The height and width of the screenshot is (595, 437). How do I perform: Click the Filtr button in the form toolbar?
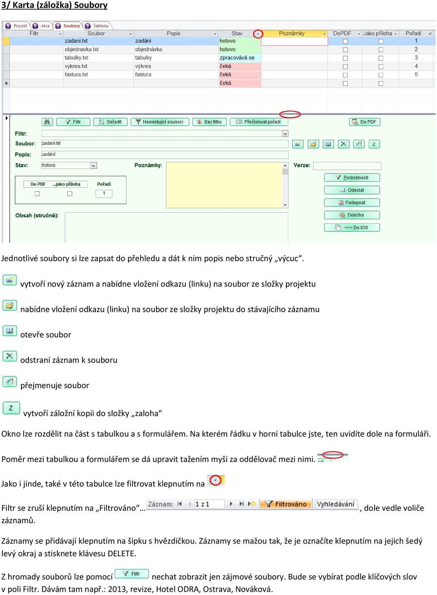tap(73, 122)
